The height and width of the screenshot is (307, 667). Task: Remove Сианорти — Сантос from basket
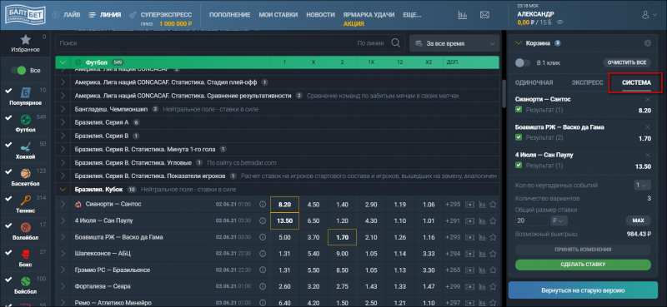click(x=648, y=99)
